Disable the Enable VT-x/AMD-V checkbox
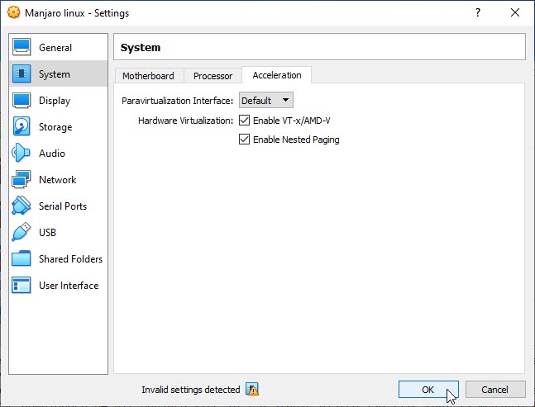 coord(244,121)
